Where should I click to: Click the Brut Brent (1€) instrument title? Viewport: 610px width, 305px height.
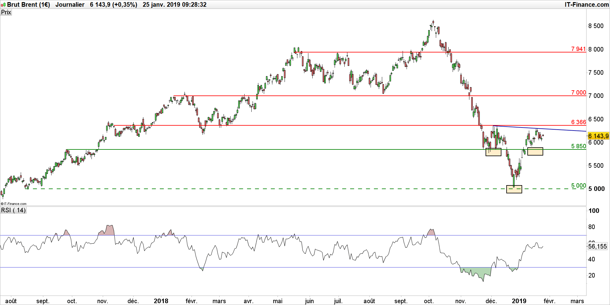click(28, 5)
